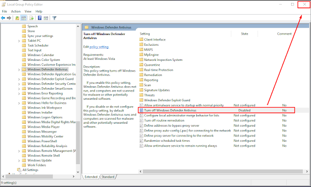The width and height of the screenshot is (311, 187).
Task: Open the MpEngine folder
Action: (x=151, y=55)
